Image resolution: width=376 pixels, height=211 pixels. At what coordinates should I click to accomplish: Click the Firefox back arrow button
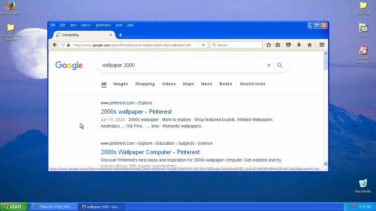(x=54, y=45)
